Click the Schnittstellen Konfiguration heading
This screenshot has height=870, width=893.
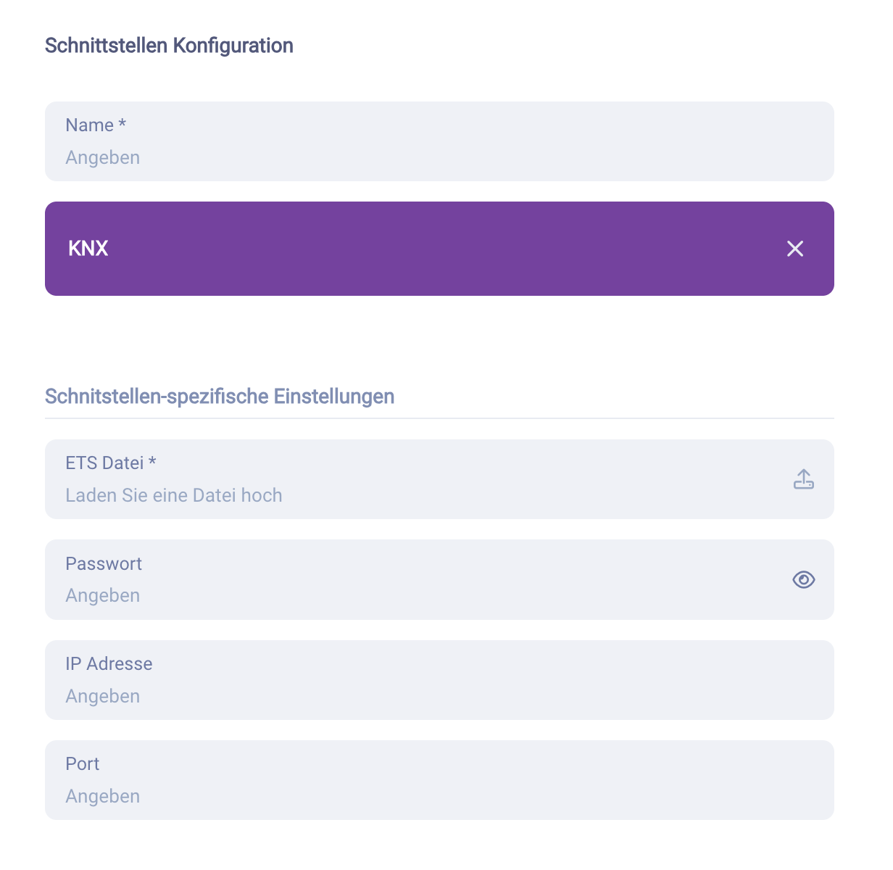click(169, 45)
